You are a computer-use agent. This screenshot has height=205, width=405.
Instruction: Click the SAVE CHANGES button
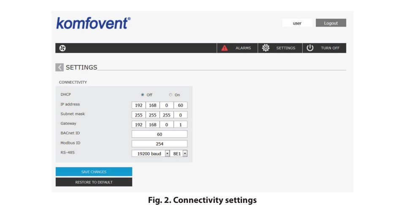click(94, 172)
